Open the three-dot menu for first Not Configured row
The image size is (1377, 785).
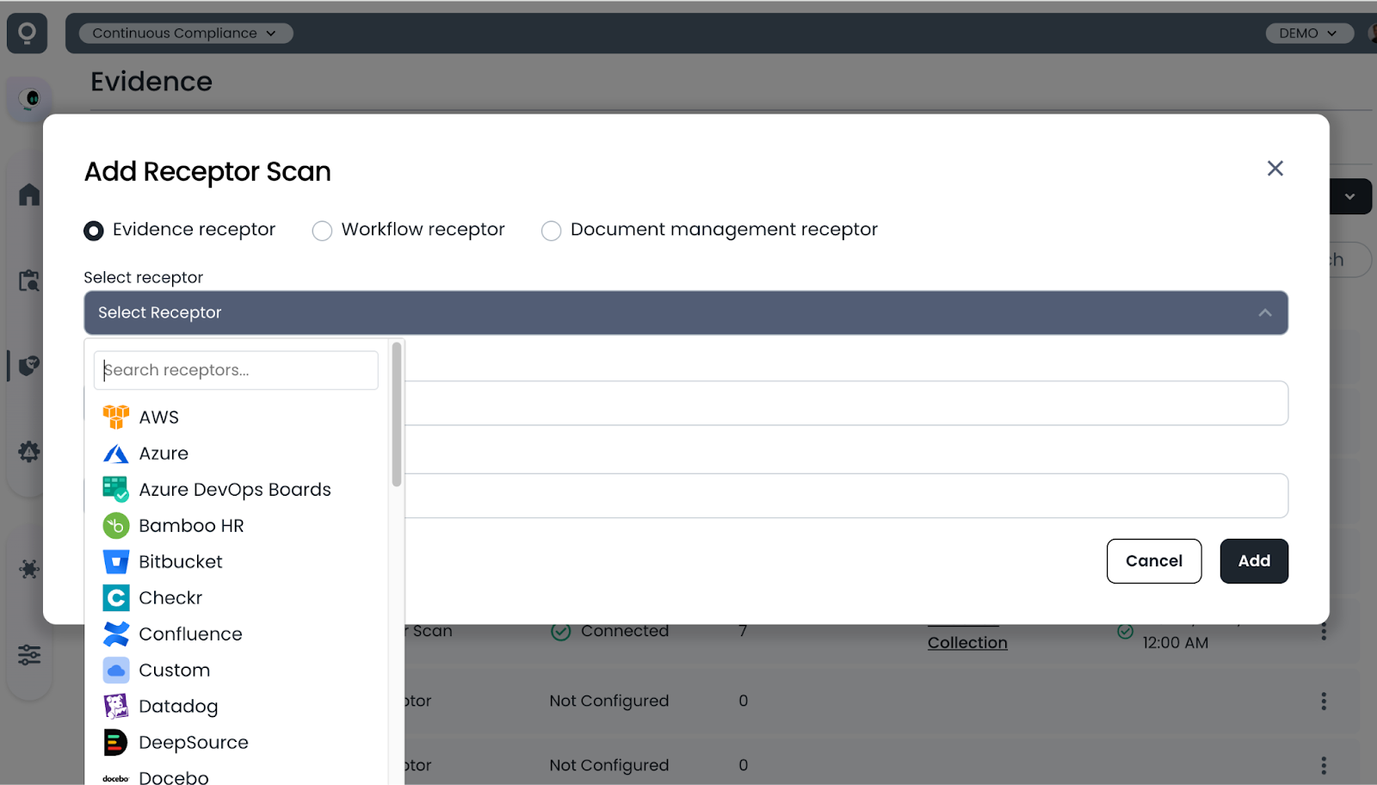point(1324,701)
